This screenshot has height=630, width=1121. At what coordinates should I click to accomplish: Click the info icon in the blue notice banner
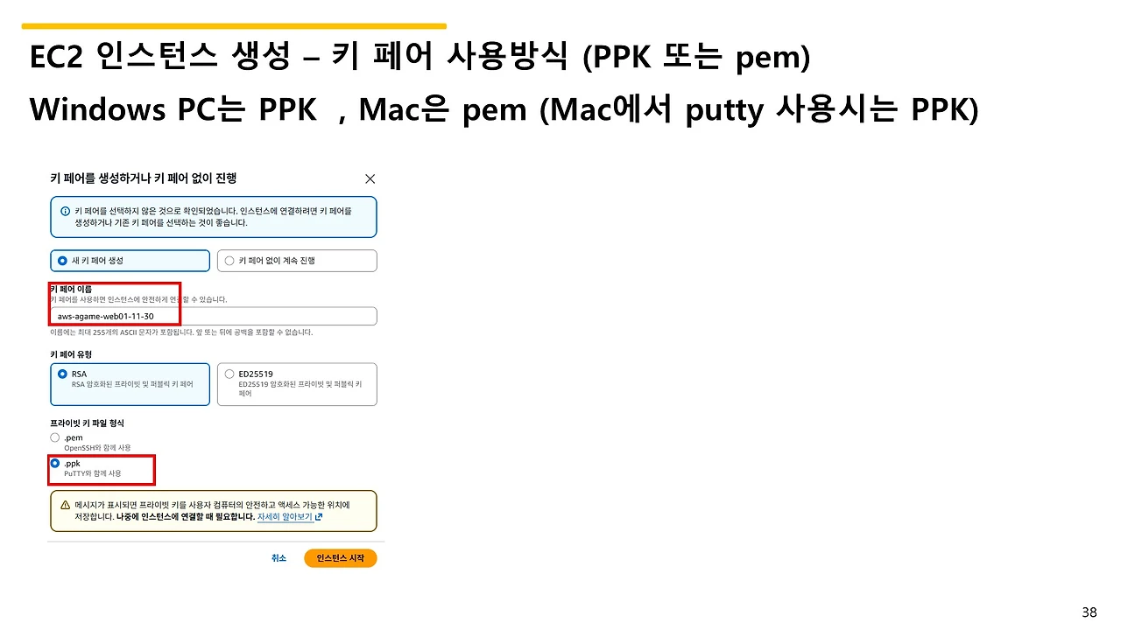point(65,211)
